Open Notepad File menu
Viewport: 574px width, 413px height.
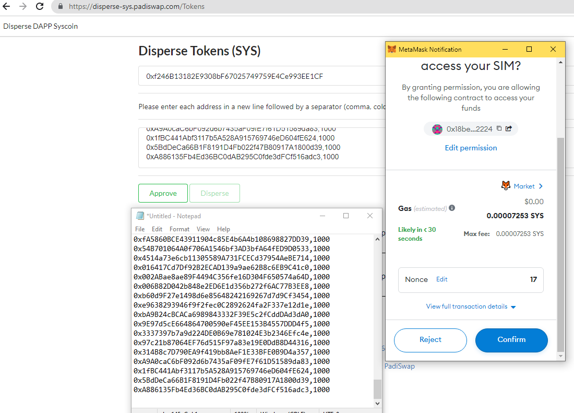pyautogui.click(x=140, y=229)
